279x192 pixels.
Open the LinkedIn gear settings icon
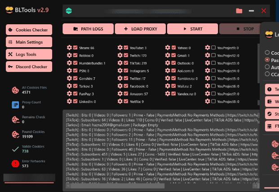click(x=69, y=101)
